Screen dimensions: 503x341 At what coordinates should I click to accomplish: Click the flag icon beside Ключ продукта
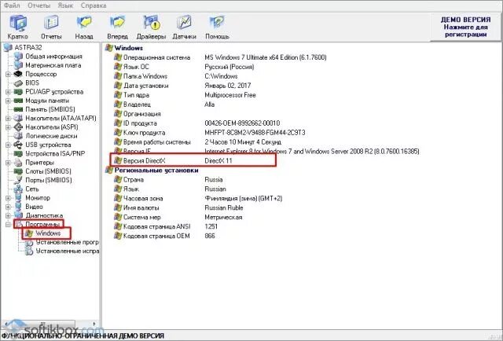118,133
